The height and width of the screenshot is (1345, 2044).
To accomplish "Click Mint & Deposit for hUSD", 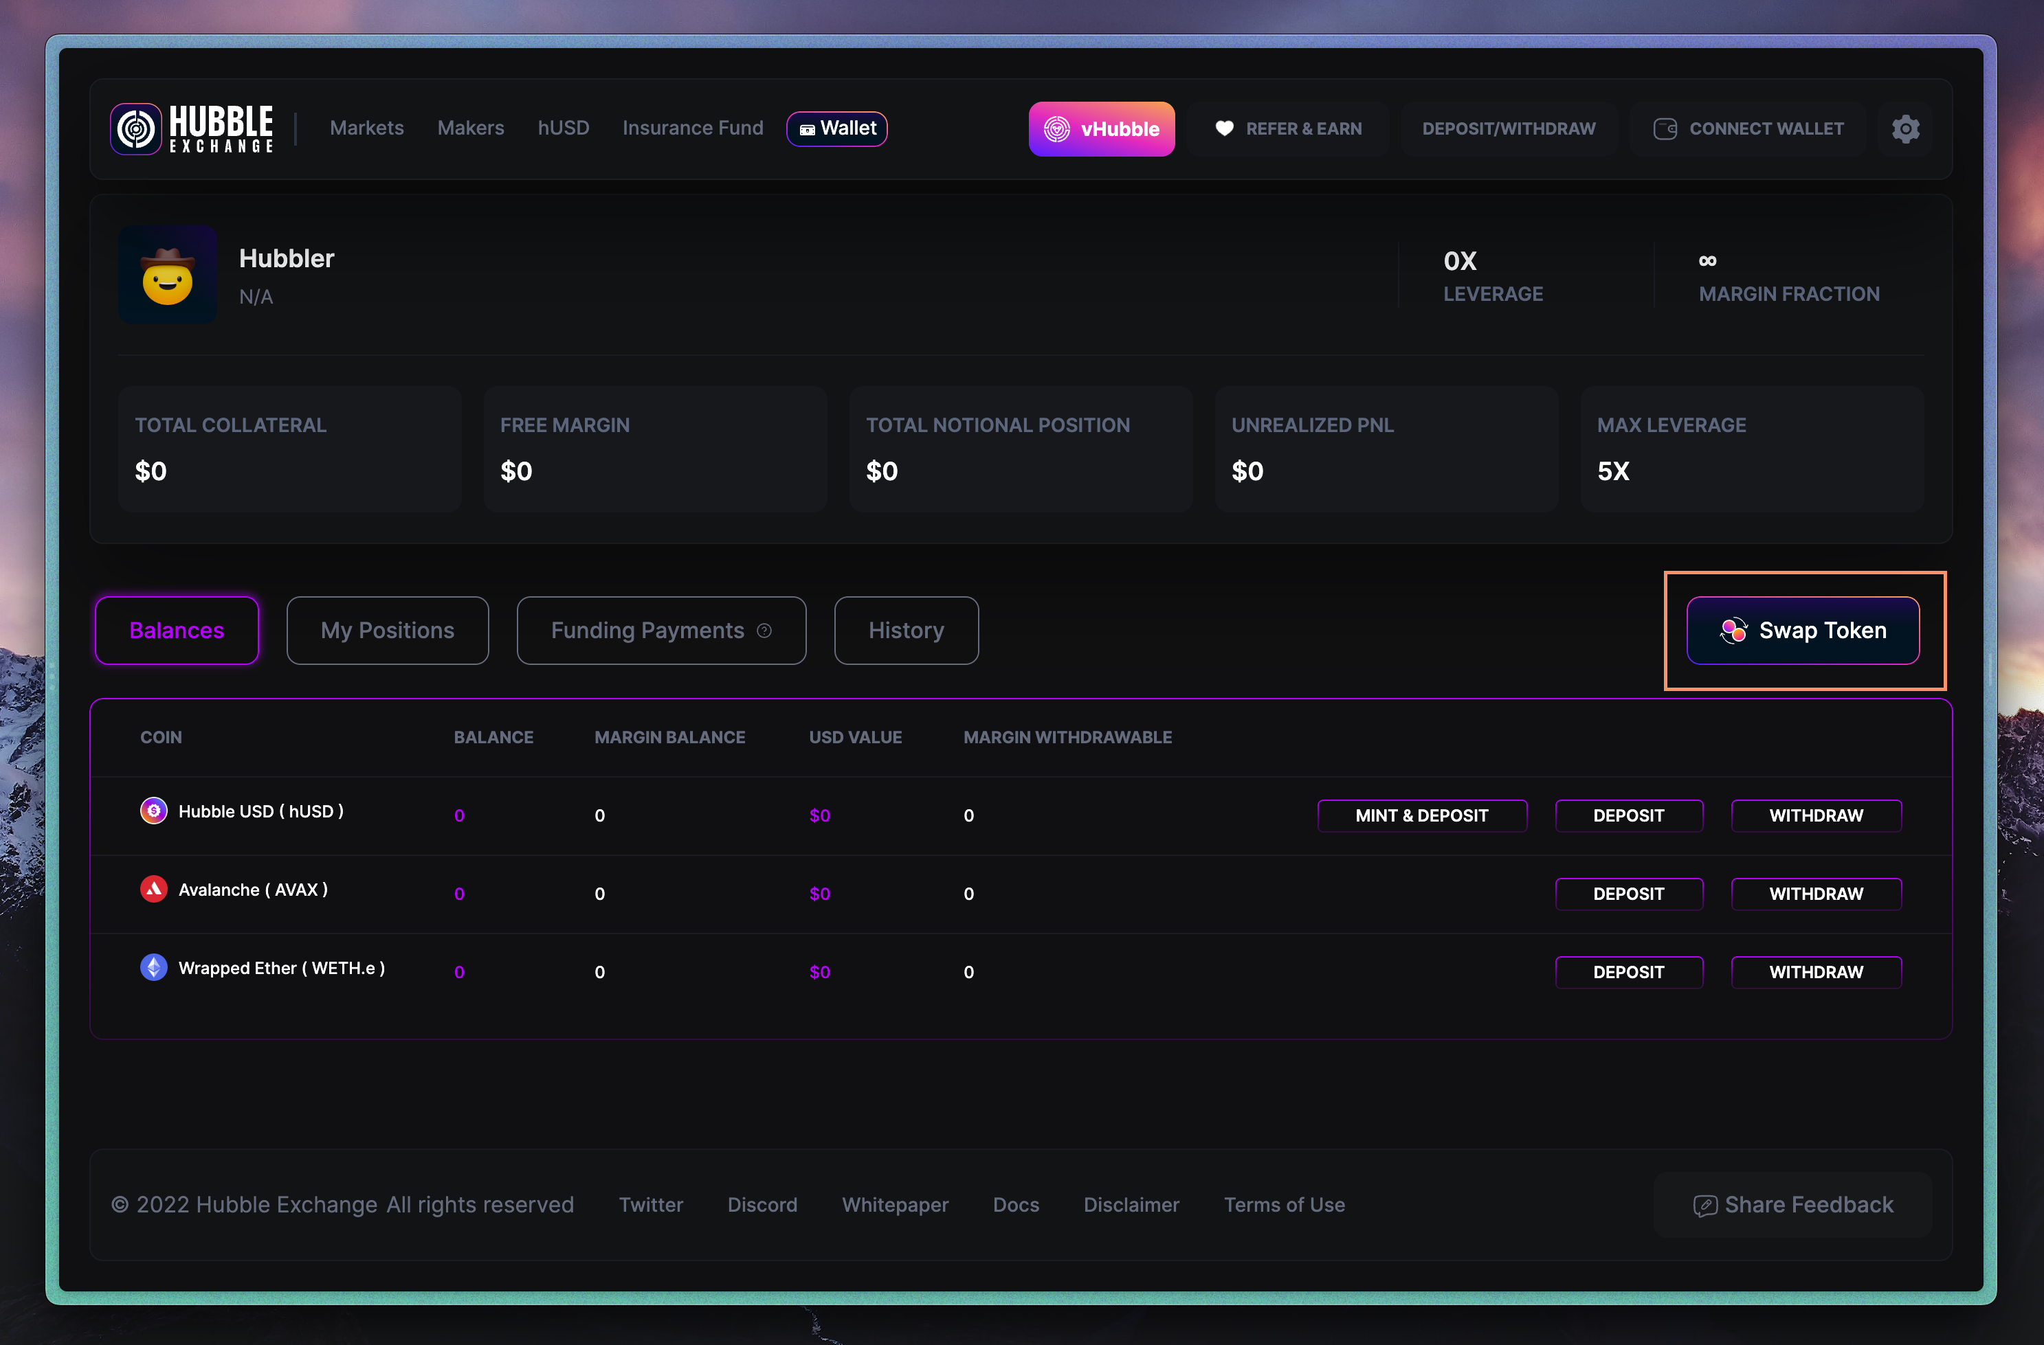I will 1421,815.
